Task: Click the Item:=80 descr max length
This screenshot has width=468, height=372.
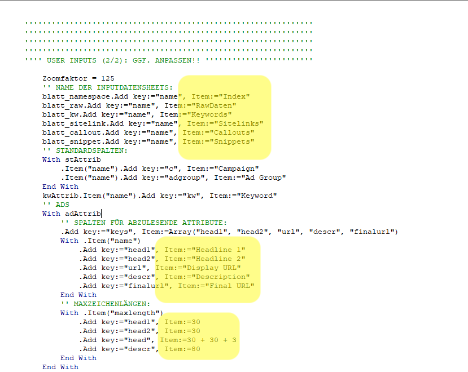Action: pos(182,349)
